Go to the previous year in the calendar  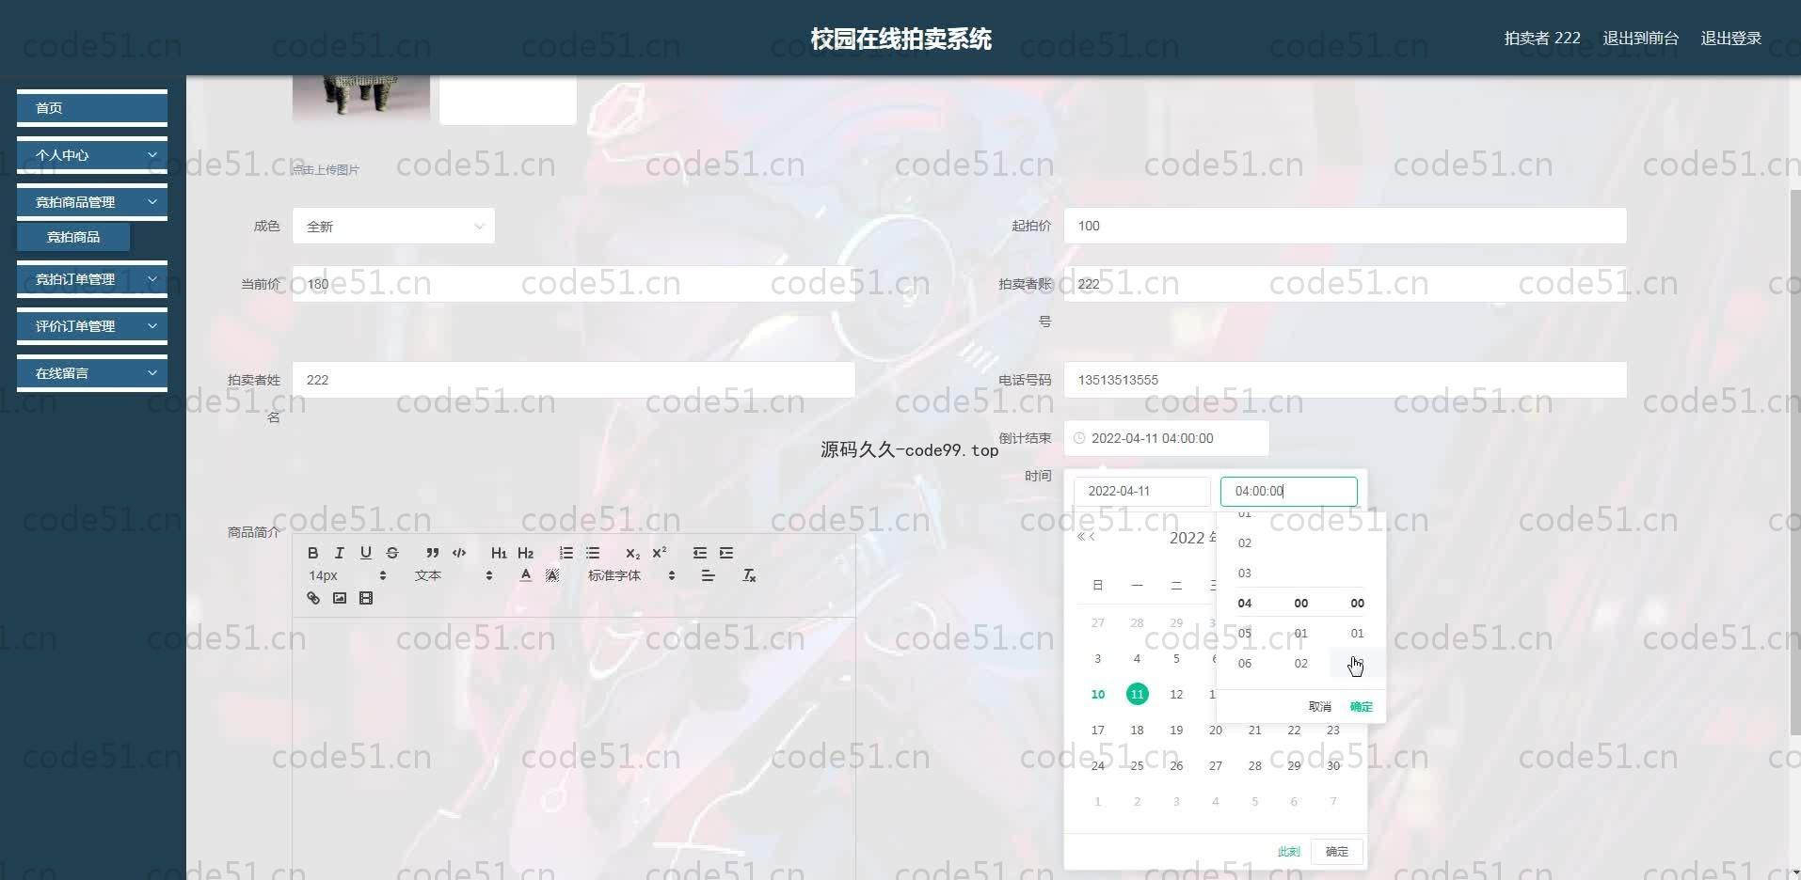point(1081,537)
